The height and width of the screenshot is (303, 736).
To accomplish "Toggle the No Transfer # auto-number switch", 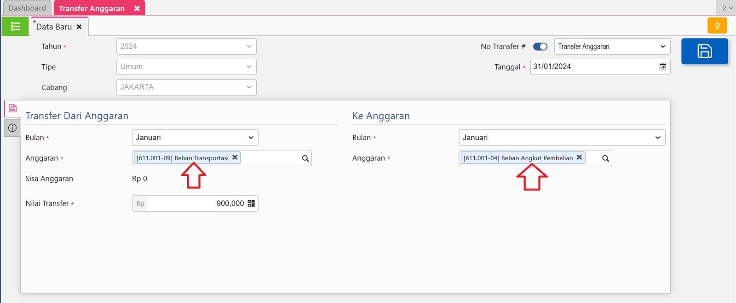I will [540, 46].
